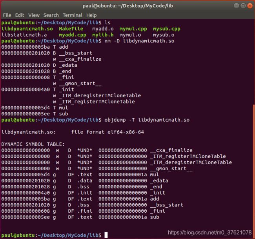
Task: Click libdynamicmath.so in the ls output
Action: [x=27, y=29]
